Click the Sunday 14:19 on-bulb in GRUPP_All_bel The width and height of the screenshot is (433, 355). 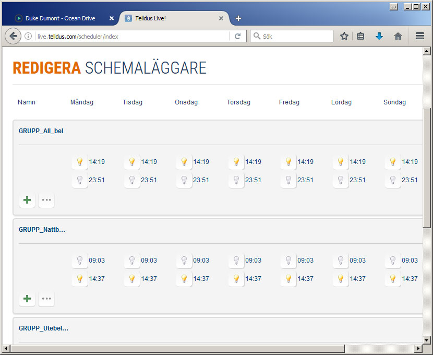393,162
